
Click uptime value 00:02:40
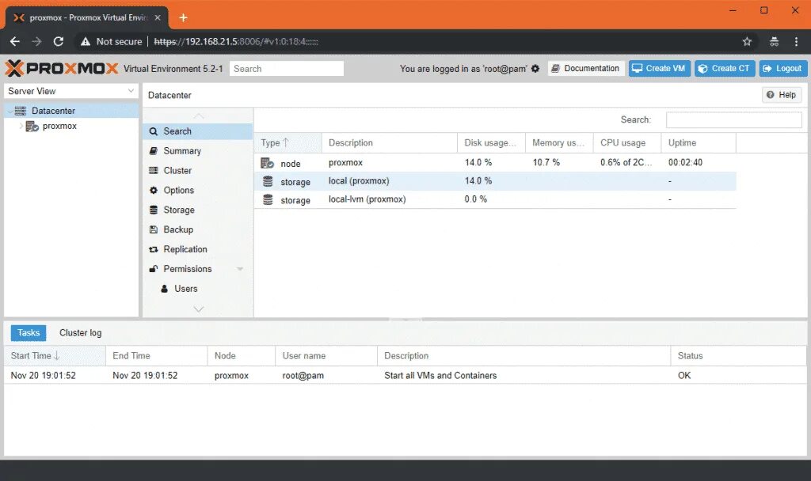pyautogui.click(x=685, y=162)
